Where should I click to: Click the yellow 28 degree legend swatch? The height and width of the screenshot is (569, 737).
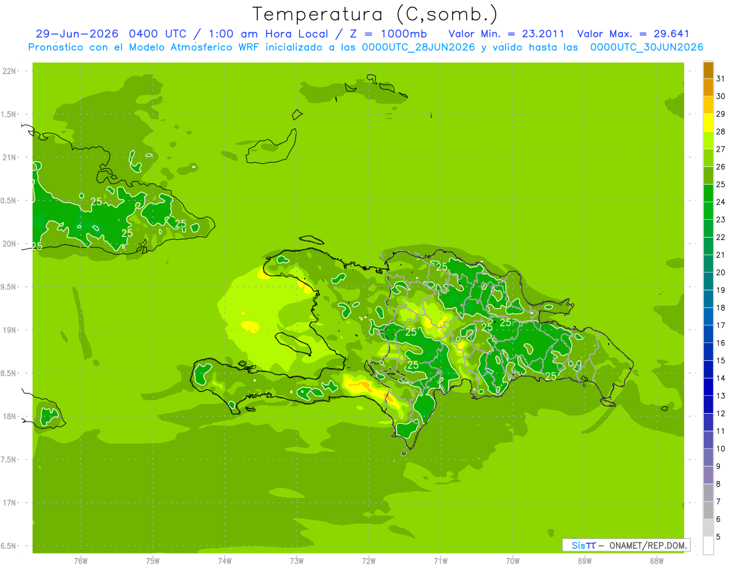click(708, 123)
